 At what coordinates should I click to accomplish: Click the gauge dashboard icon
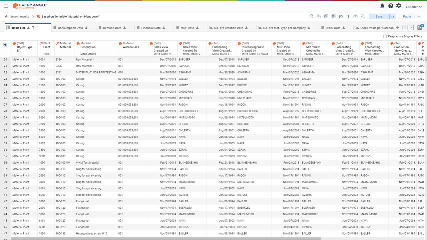pyautogui.click(x=341, y=16)
